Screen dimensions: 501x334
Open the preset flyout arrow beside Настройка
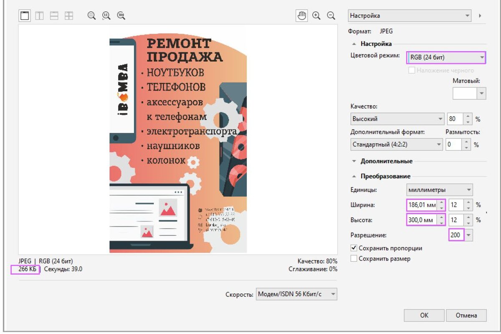(x=480, y=16)
